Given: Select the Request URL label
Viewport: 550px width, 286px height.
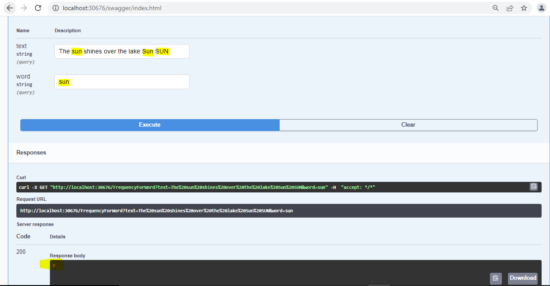Looking at the screenshot, I should click(x=31, y=199).
